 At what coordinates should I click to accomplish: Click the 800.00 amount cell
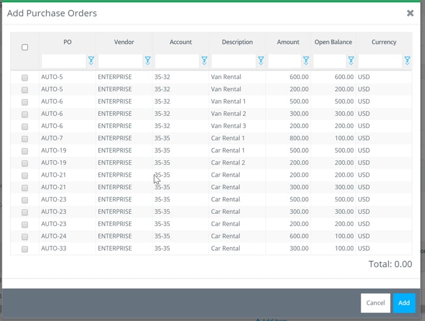pos(288,138)
